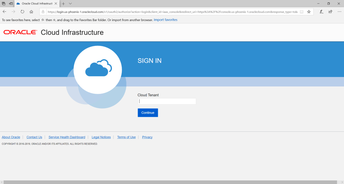Select the Oracle Cloud Infrastructure tab
The width and height of the screenshot is (344, 184).
tap(36, 3)
